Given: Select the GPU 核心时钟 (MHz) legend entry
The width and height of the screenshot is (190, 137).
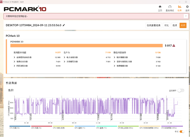Looking at the screenshot, I should (128, 127).
